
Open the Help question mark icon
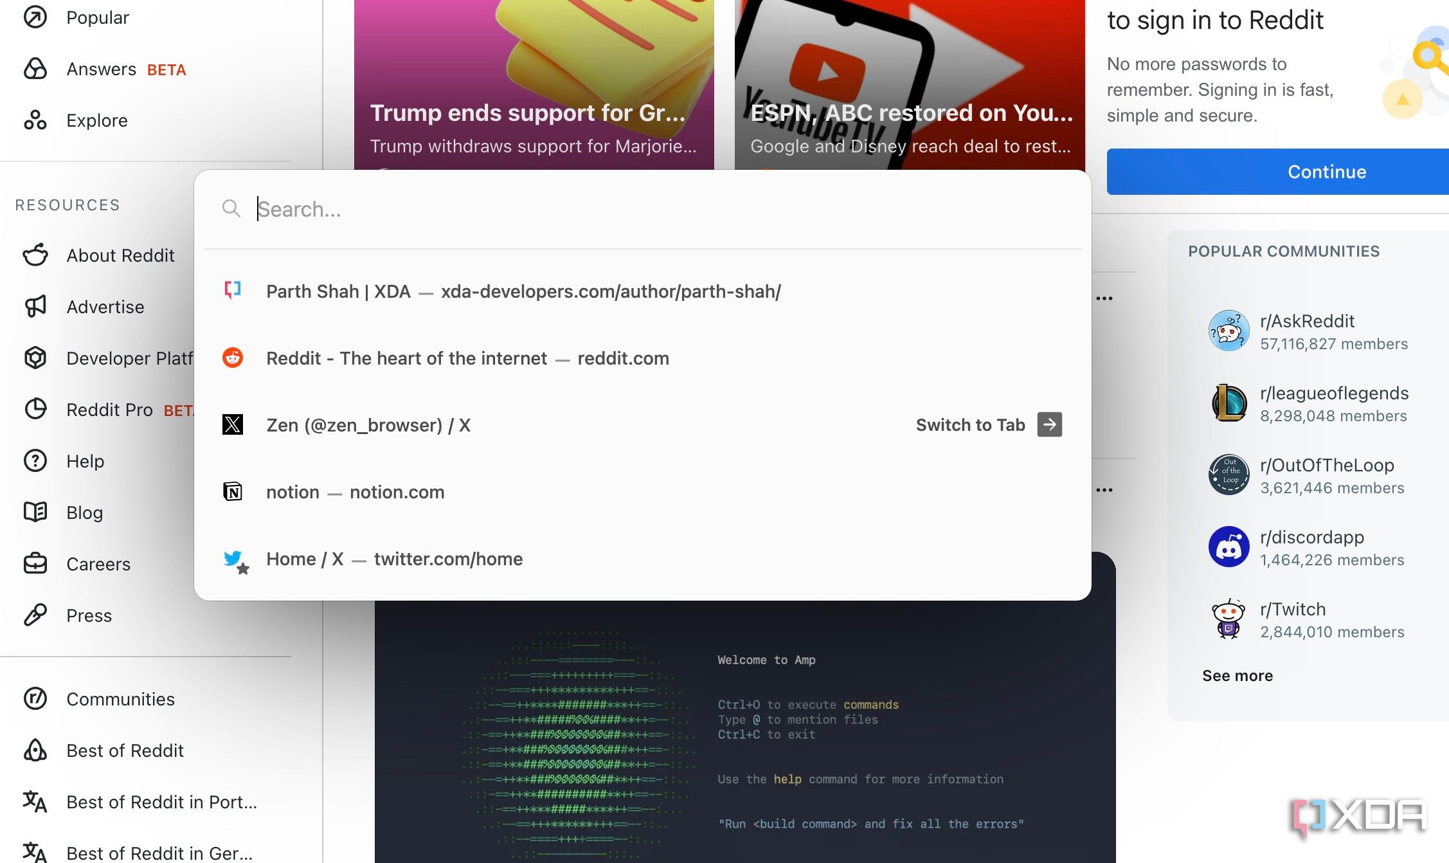tap(35, 461)
